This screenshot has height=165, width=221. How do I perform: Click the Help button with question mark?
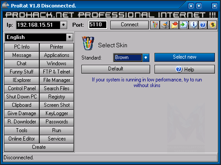(185, 69)
